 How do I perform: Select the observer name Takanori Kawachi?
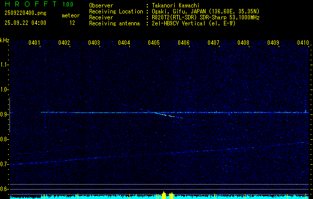click(175, 5)
